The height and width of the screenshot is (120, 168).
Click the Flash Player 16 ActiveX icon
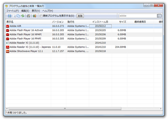7,30
